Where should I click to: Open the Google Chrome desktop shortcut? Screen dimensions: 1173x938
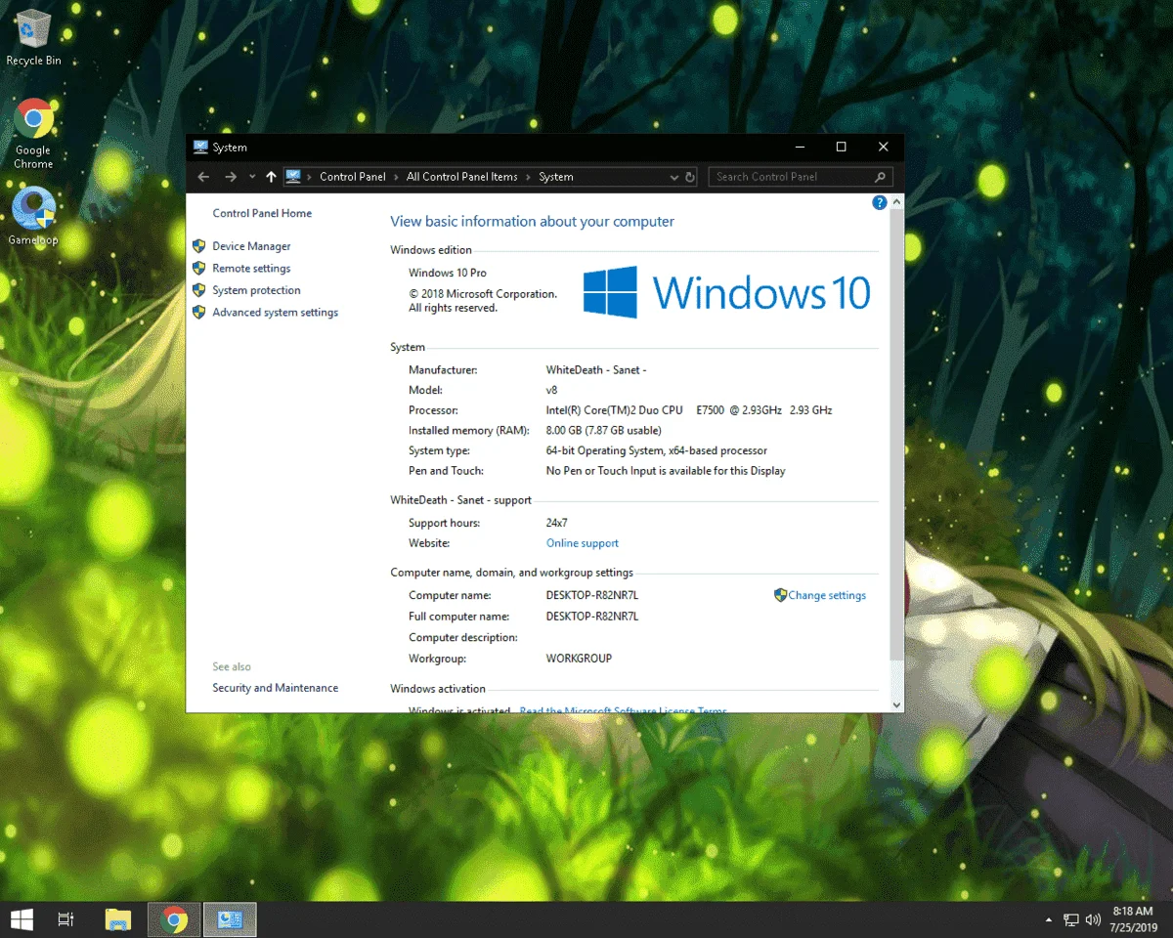coord(33,134)
